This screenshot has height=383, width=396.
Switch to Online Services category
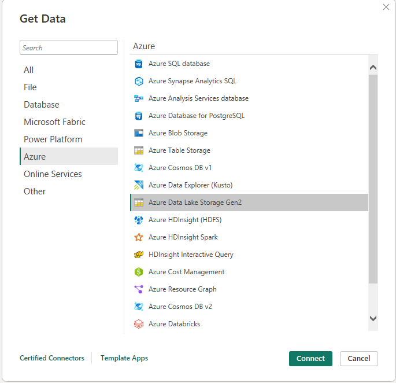(x=69, y=174)
